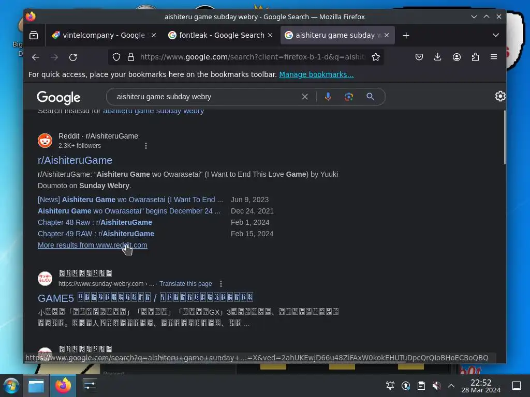This screenshot has height=397, width=530.
Task: Bookmark this page with star icon
Action: tap(376, 57)
